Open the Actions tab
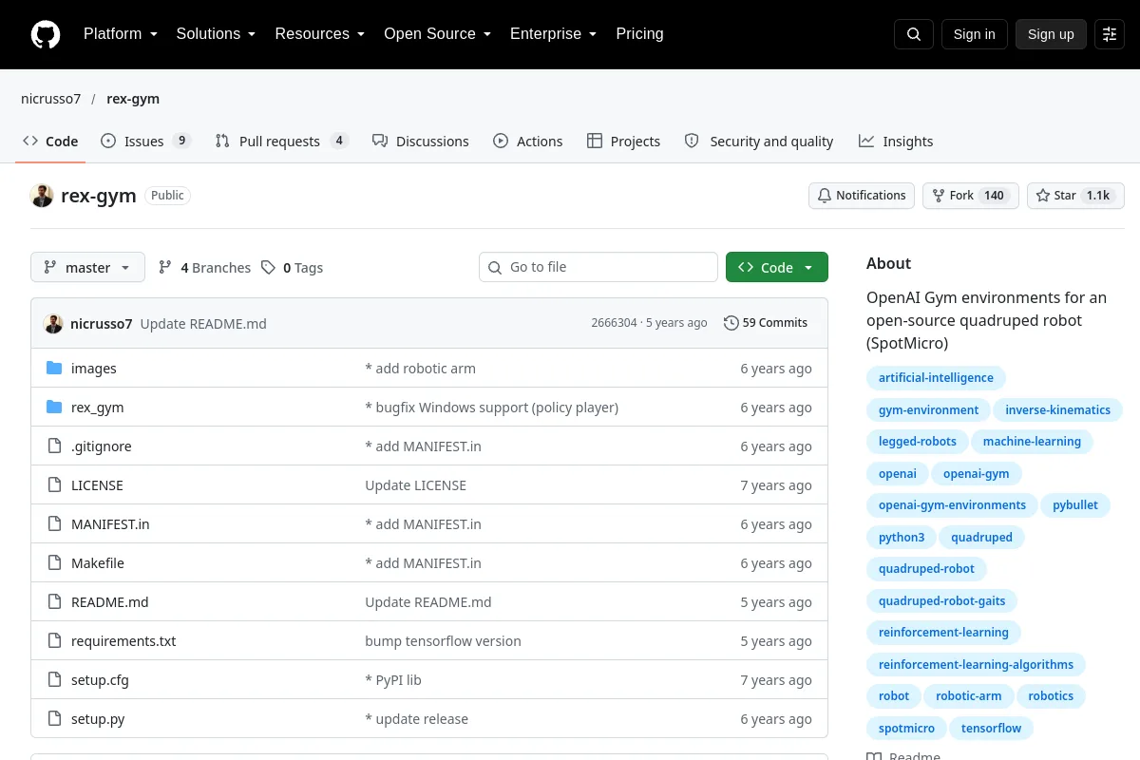The width and height of the screenshot is (1140, 760). [528, 142]
